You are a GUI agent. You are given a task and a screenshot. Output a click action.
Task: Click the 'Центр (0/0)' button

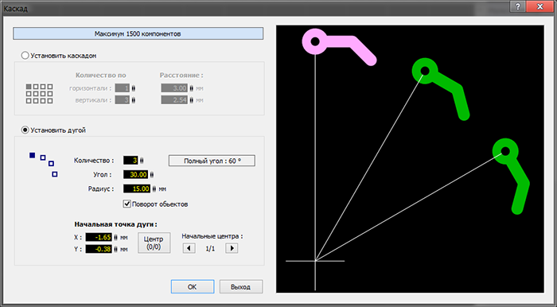point(154,243)
